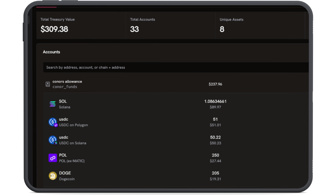Select the SOL asset name

point(63,101)
